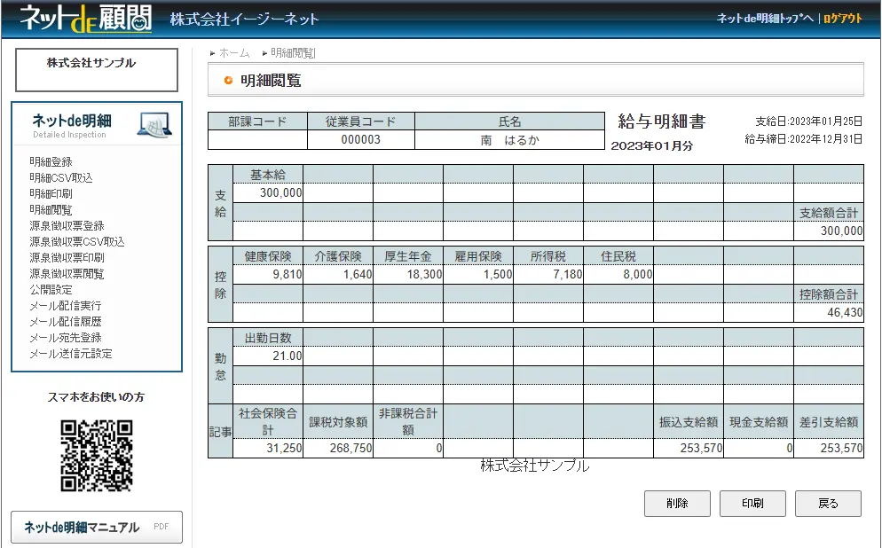The width and height of the screenshot is (882, 548).
Task: Click the PDF icon on the manual button
Action: pos(161,527)
